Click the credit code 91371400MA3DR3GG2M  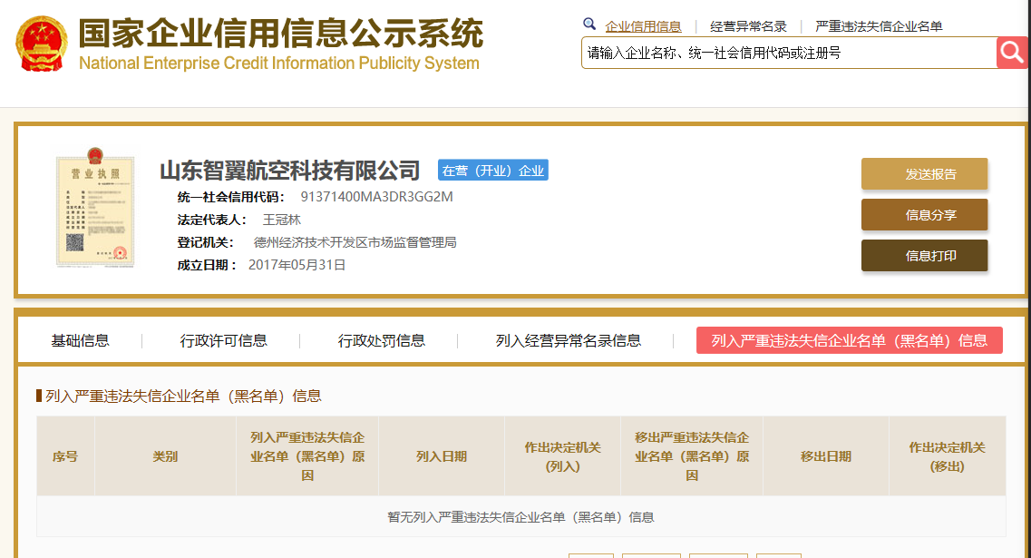tap(376, 197)
